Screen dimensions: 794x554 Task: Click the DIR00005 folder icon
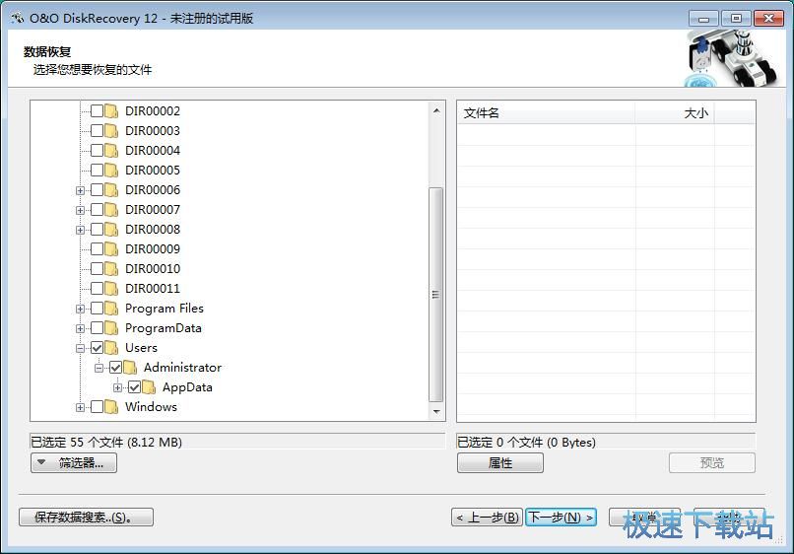[111, 171]
